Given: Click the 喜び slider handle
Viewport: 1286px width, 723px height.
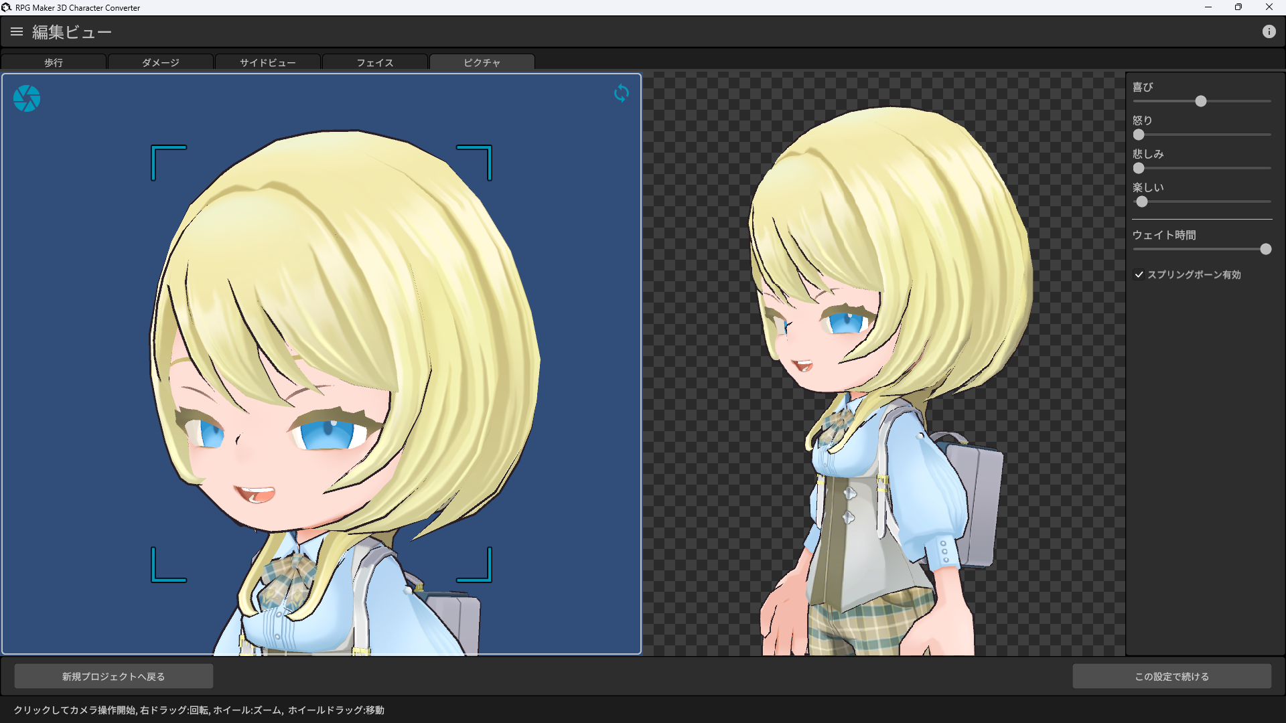Looking at the screenshot, I should point(1201,101).
